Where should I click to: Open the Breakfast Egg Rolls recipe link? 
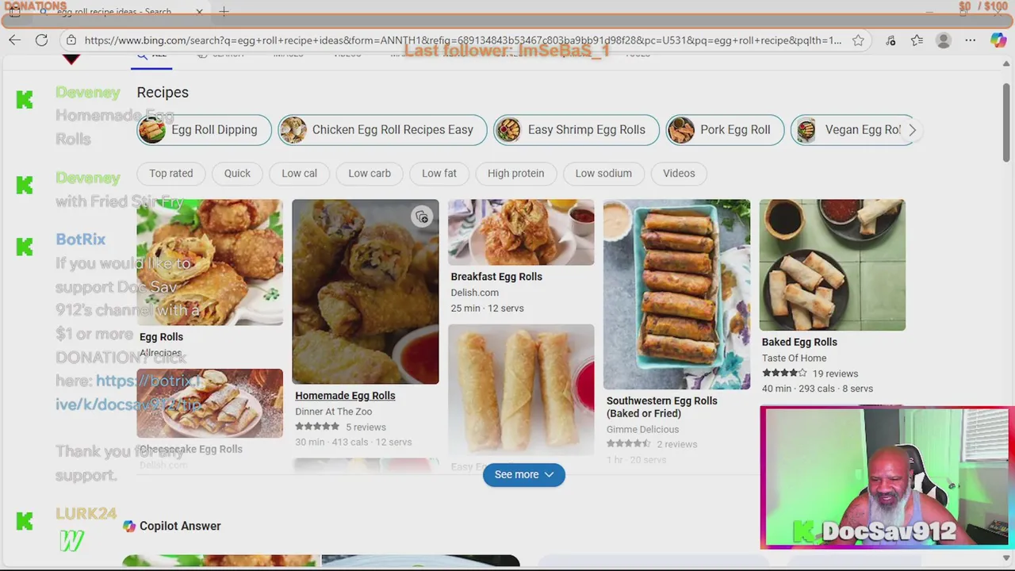point(496,277)
